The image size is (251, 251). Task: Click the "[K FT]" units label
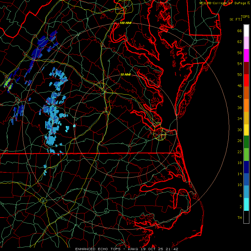click(236, 20)
